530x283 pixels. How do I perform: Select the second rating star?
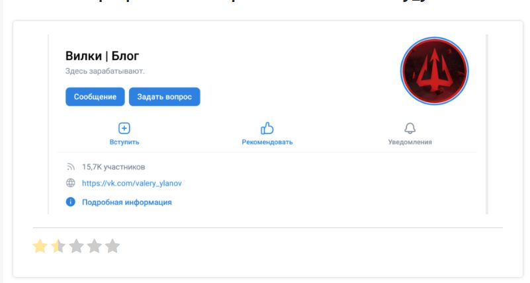pos(58,246)
